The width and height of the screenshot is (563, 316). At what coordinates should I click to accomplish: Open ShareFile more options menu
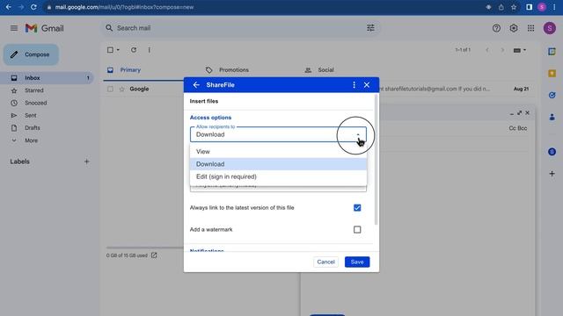(354, 85)
